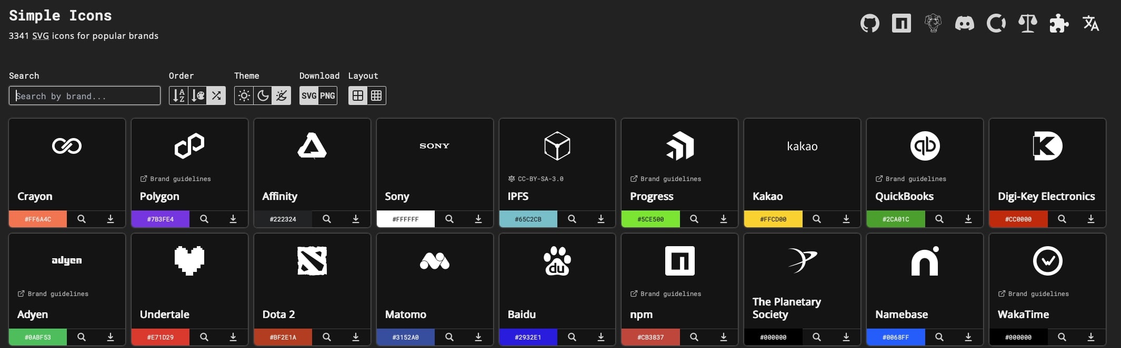Copy IPFS color #65C2CB
Screen dimensions: 1121x348
(528, 219)
